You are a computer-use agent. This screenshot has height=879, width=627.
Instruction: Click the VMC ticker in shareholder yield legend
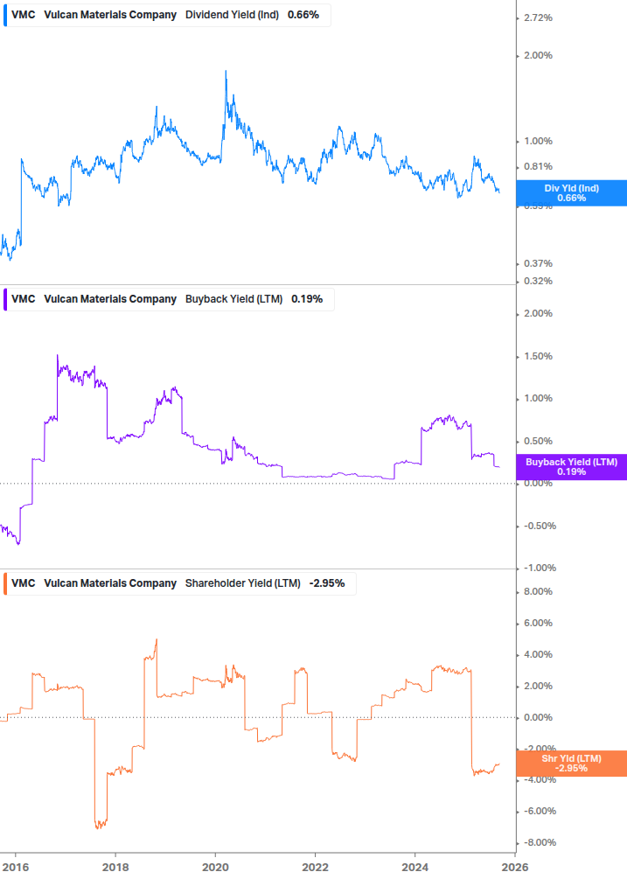23,583
